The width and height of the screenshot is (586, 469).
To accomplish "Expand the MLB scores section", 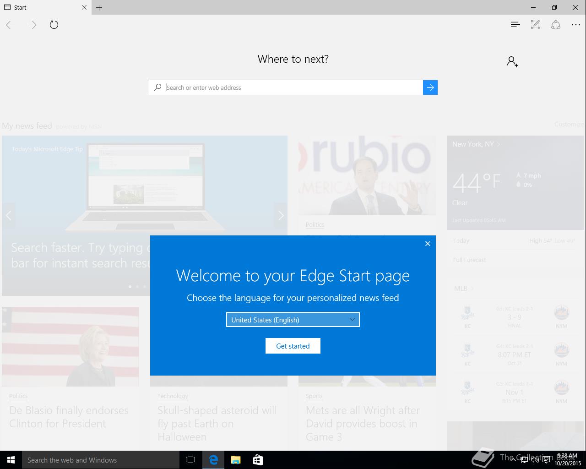I will (464, 288).
